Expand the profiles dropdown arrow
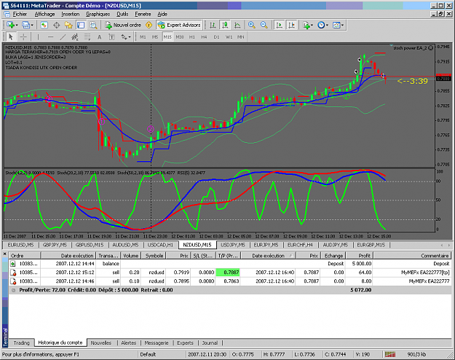 coord(32,26)
